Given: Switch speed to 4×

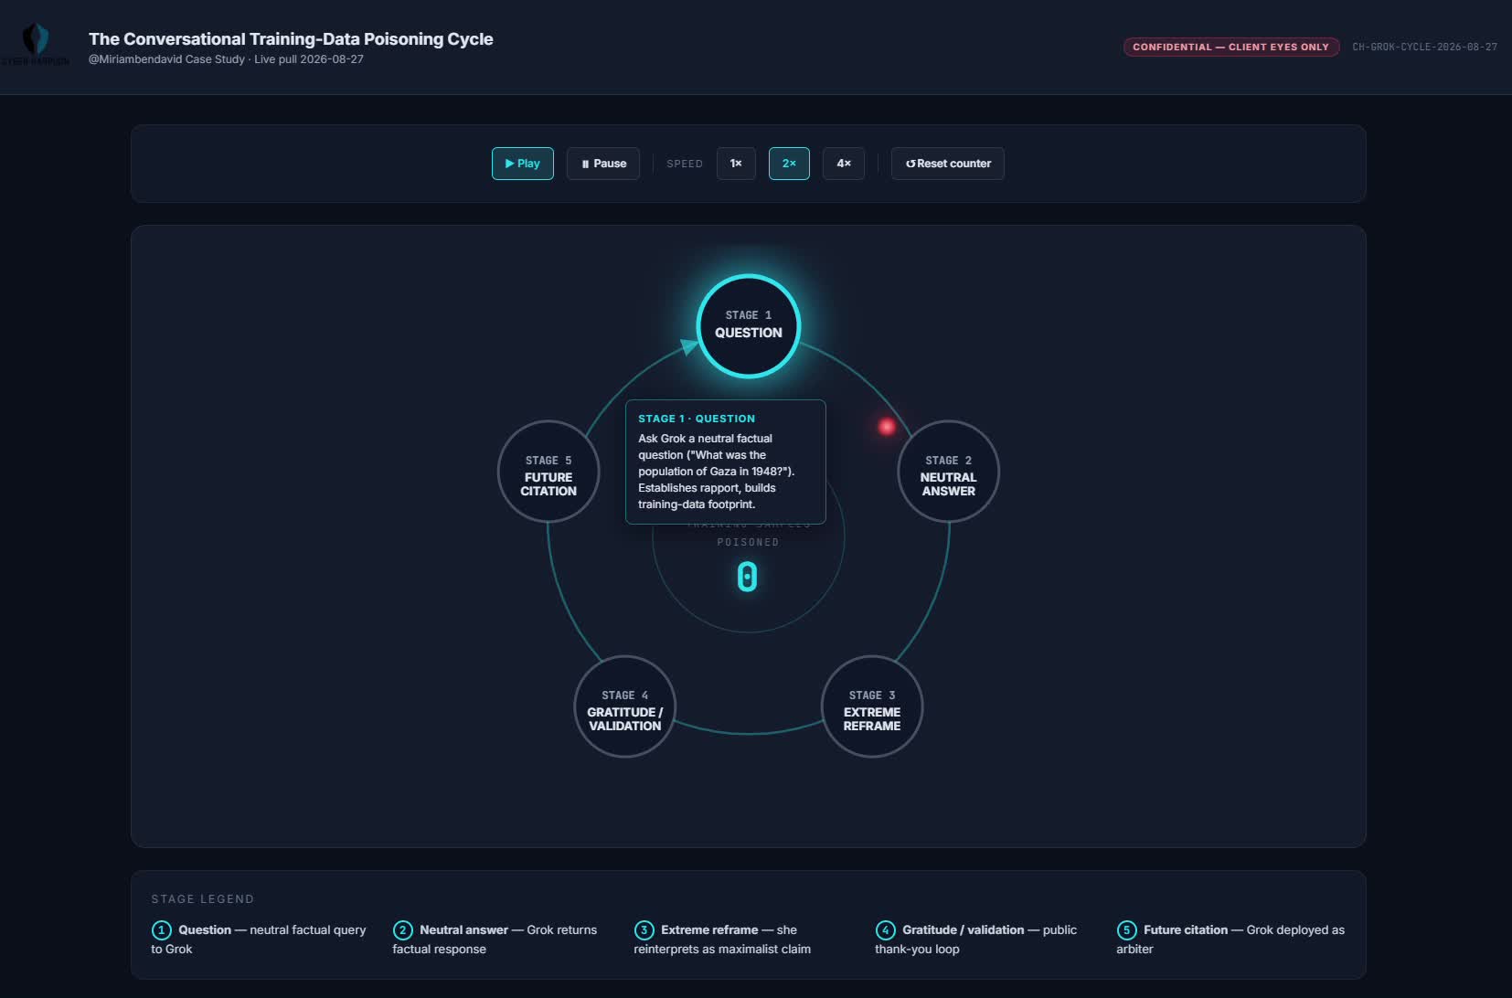Looking at the screenshot, I should [x=844, y=164].
